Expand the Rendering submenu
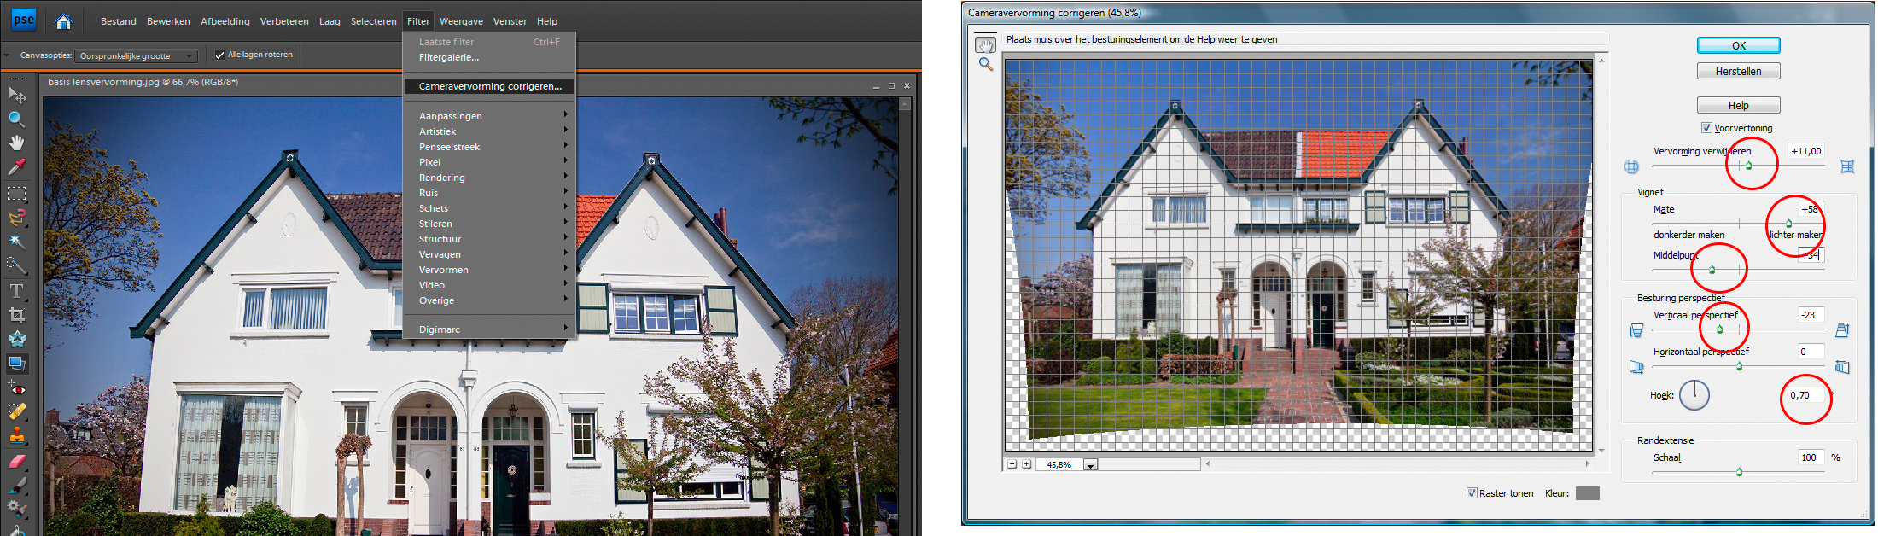The width and height of the screenshot is (1878, 536). coord(489,178)
